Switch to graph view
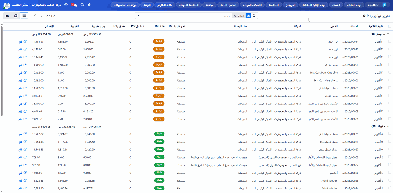This screenshot has width=393, height=193. (x=8, y=16)
